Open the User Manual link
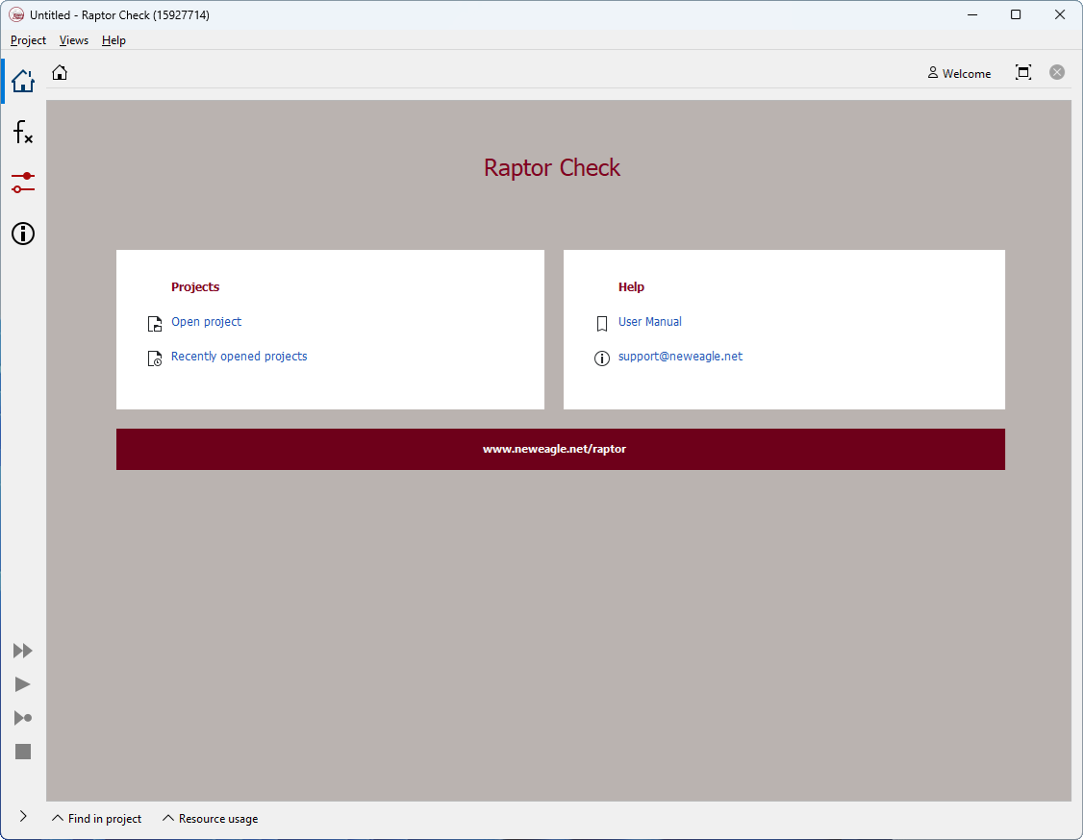 point(650,322)
